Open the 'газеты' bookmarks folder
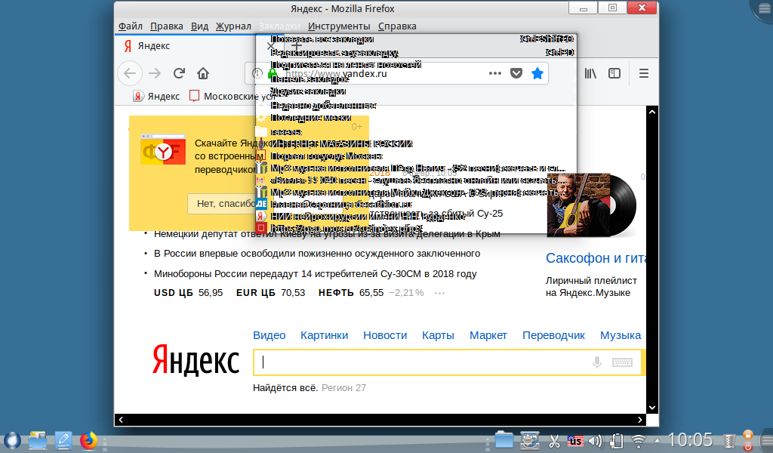 pos(416,131)
